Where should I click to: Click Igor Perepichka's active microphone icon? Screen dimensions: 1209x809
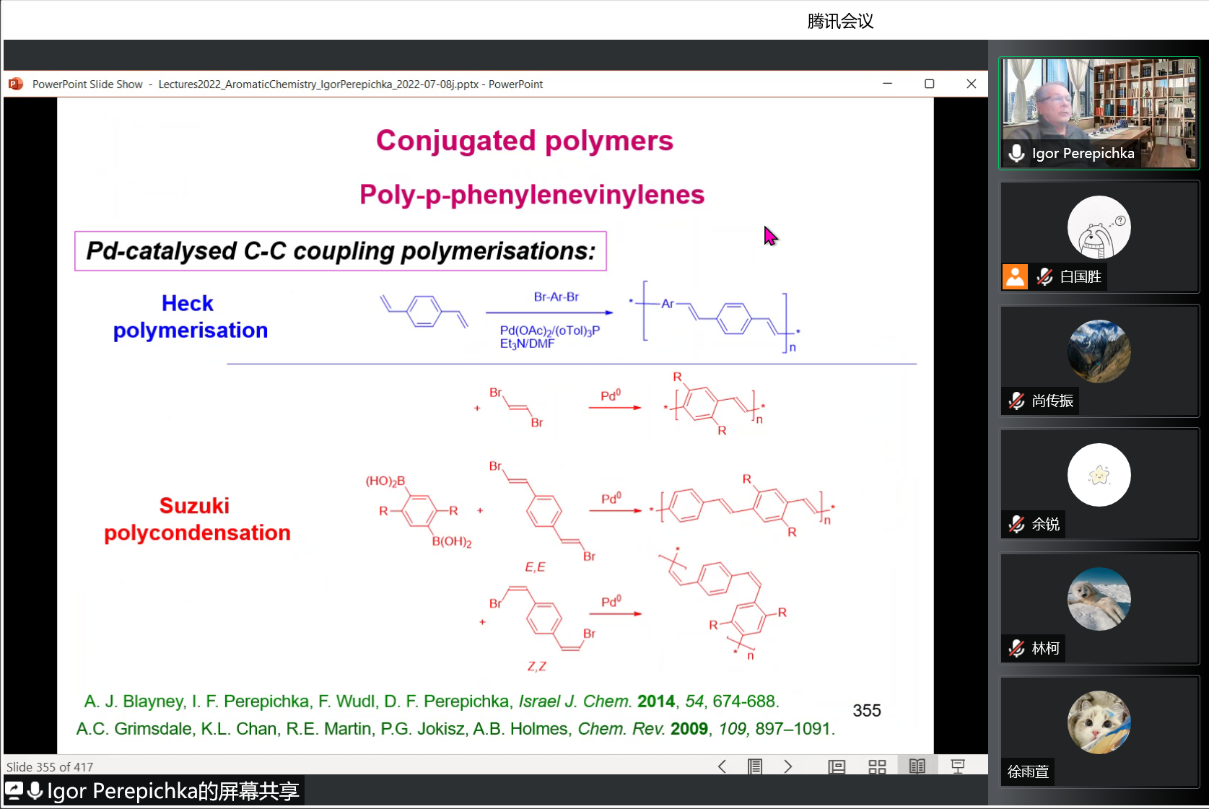point(1016,153)
